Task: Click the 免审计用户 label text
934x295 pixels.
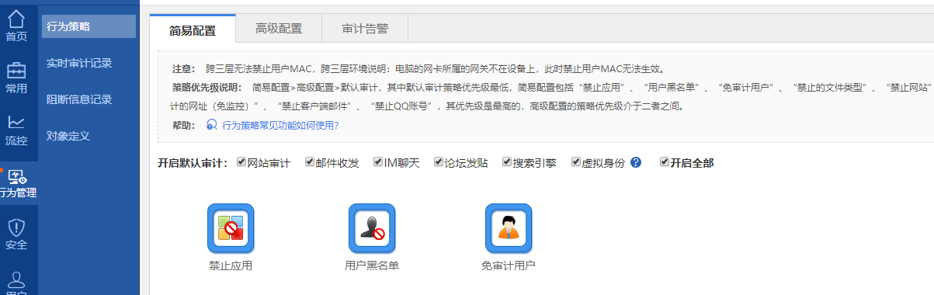Action: click(x=509, y=265)
